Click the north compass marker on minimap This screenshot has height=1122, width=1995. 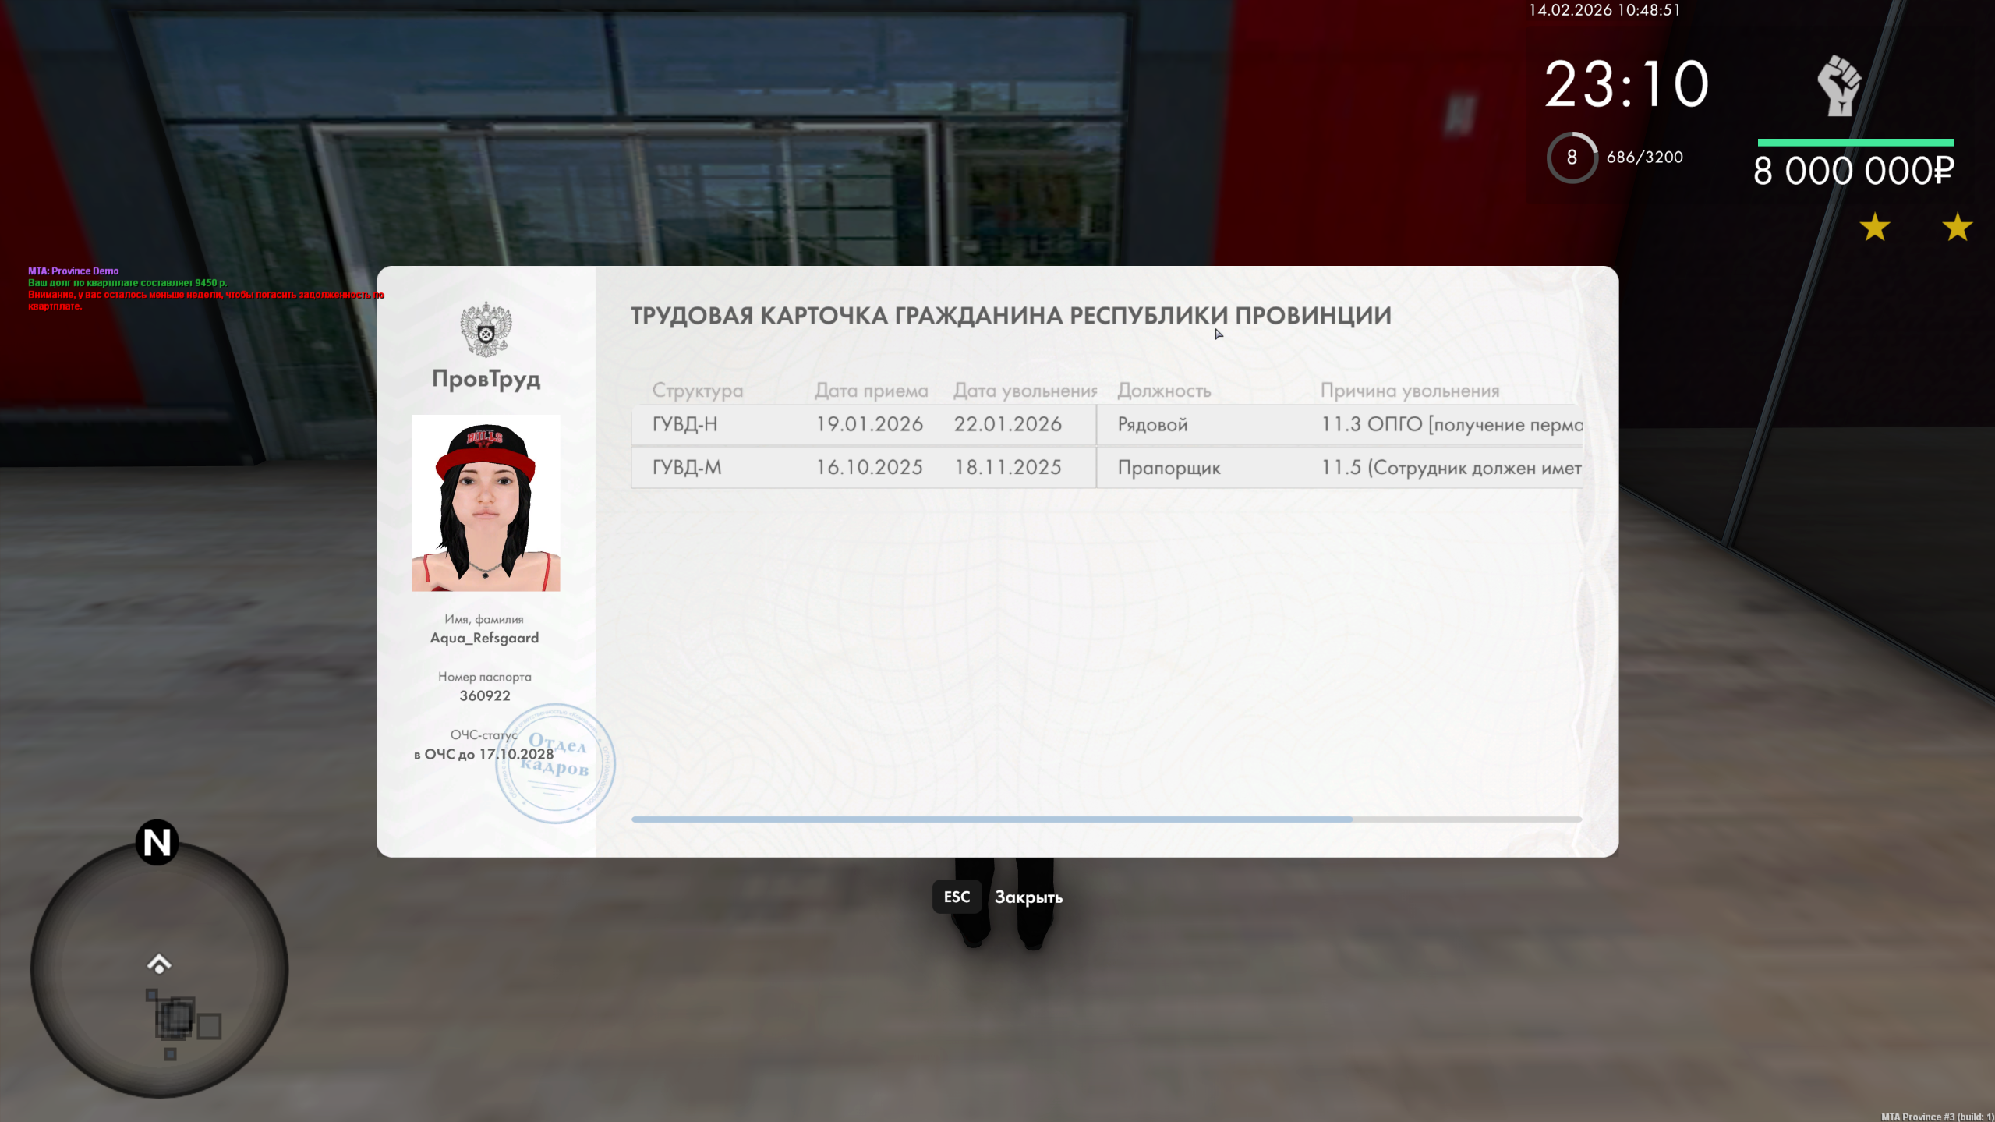[157, 843]
